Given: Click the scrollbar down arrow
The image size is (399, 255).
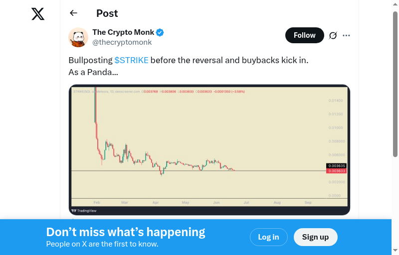Looking at the screenshot, I should click(395, 251).
